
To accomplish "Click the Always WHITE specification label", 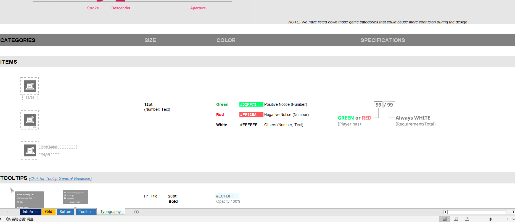I will tap(413, 118).
